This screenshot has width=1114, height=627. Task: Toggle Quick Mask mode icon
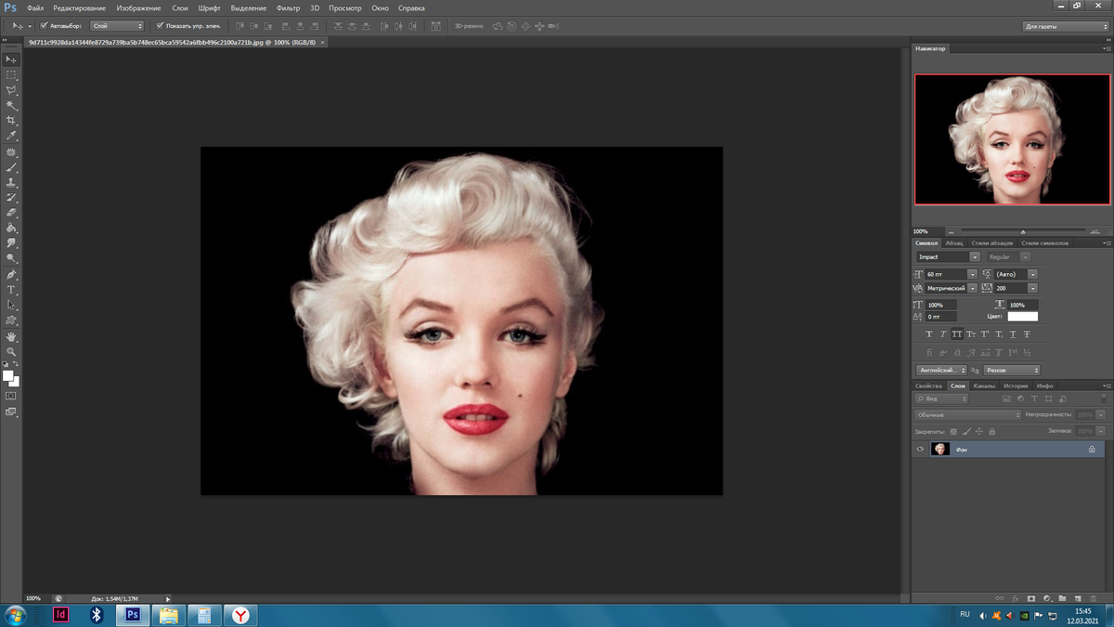tap(11, 396)
